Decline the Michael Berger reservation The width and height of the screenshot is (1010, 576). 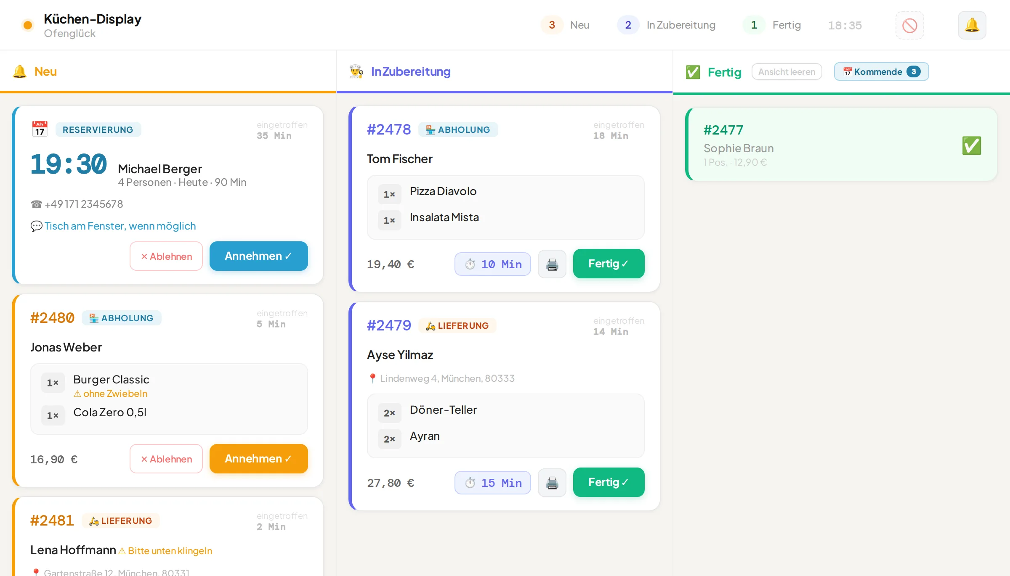pyautogui.click(x=166, y=256)
